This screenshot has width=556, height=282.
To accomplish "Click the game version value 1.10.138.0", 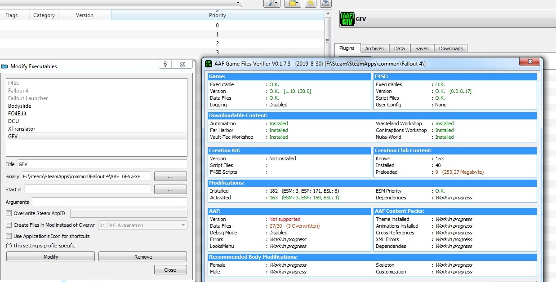I will click(x=297, y=91).
